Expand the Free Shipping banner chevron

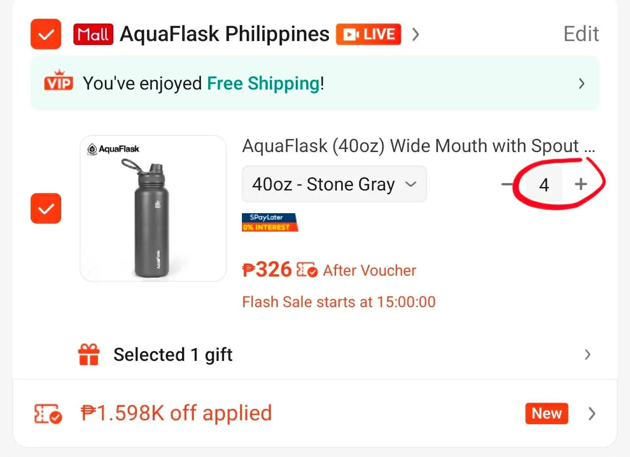(581, 83)
